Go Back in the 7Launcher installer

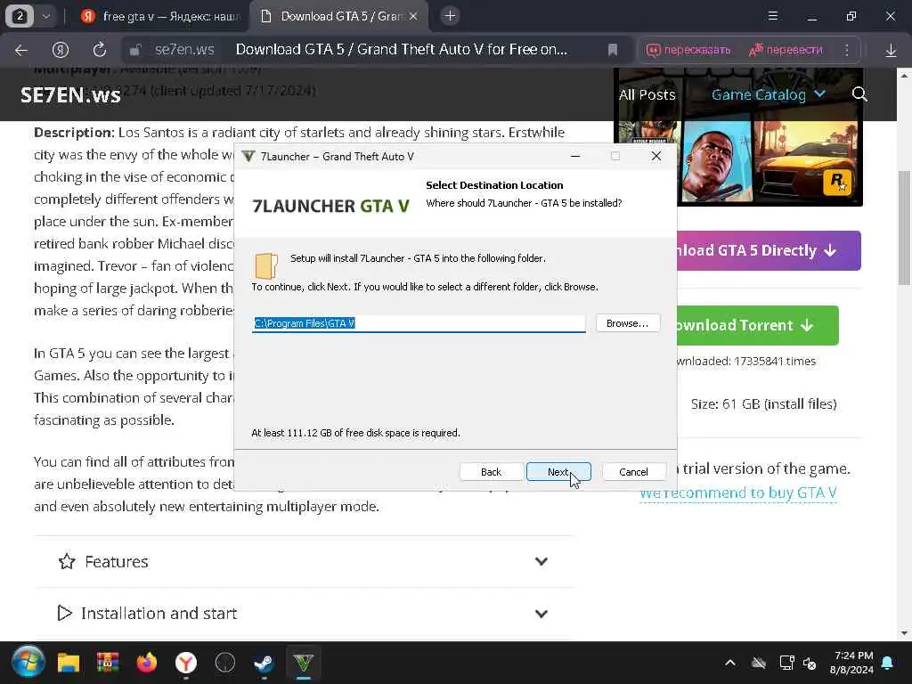click(x=491, y=472)
